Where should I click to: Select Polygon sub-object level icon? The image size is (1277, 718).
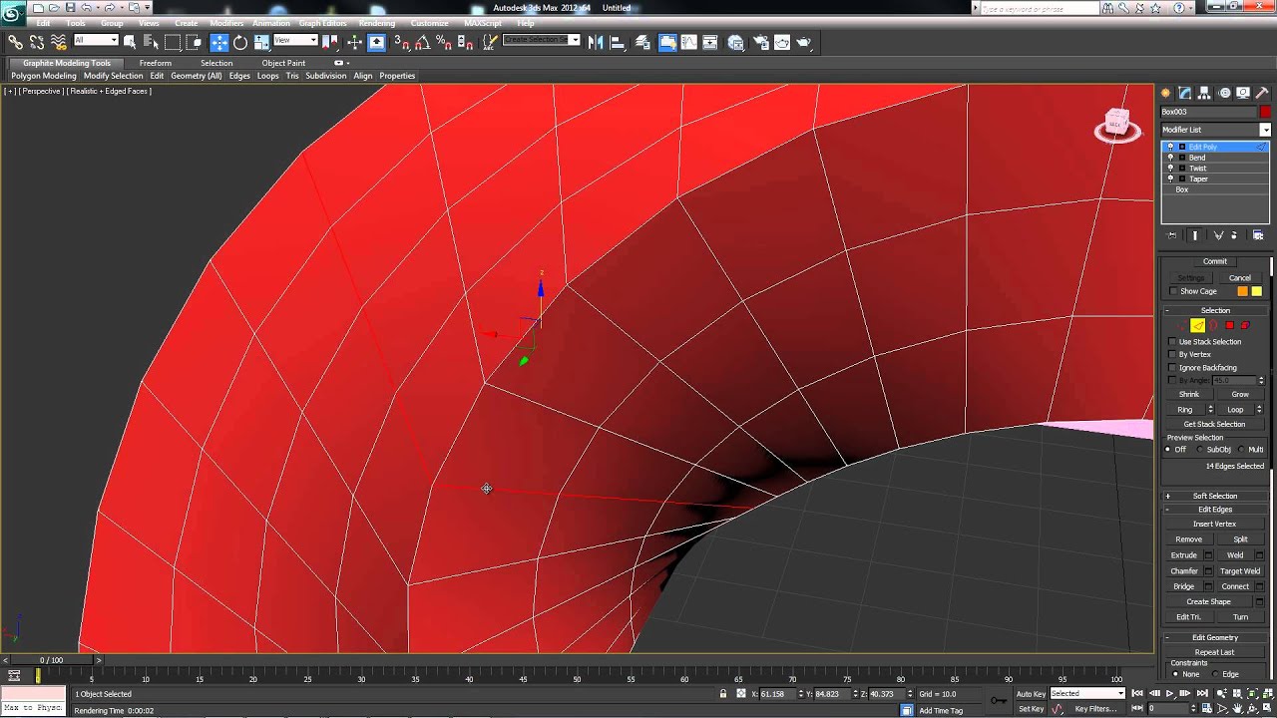tap(1229, 325)
